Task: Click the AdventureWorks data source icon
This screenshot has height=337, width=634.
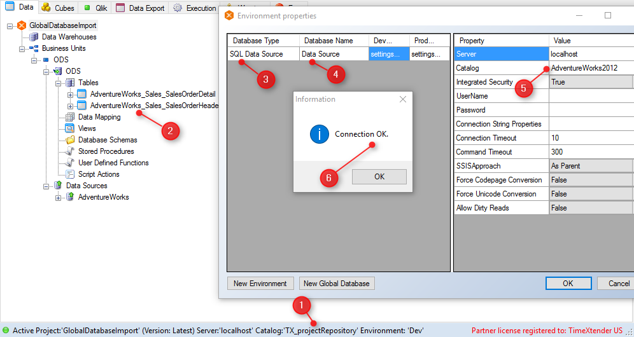Action: tap(70, 196)
